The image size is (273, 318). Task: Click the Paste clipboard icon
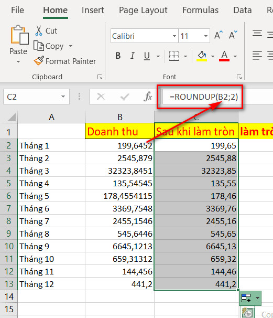click(x=19, y=35)
